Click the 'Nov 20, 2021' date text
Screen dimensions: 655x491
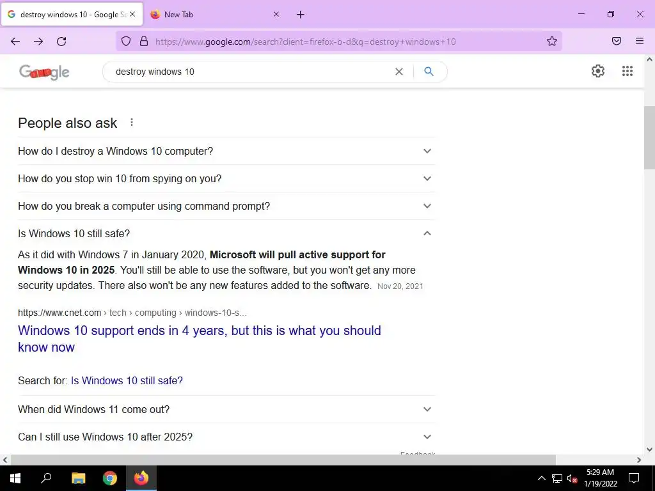pos(400,286)
